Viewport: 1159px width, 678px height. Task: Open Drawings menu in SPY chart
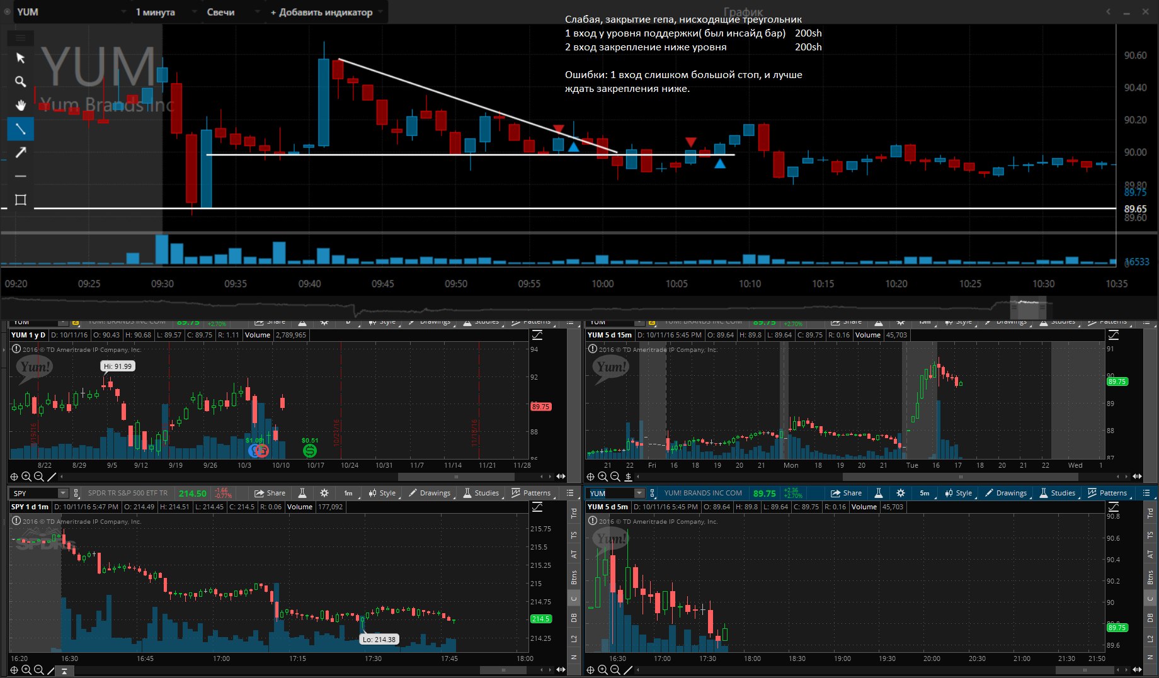(429, 493)
